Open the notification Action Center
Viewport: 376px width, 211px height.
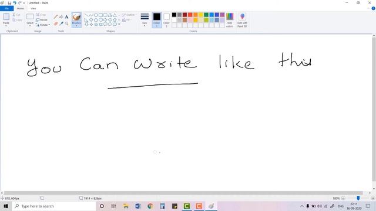(368, 206)
